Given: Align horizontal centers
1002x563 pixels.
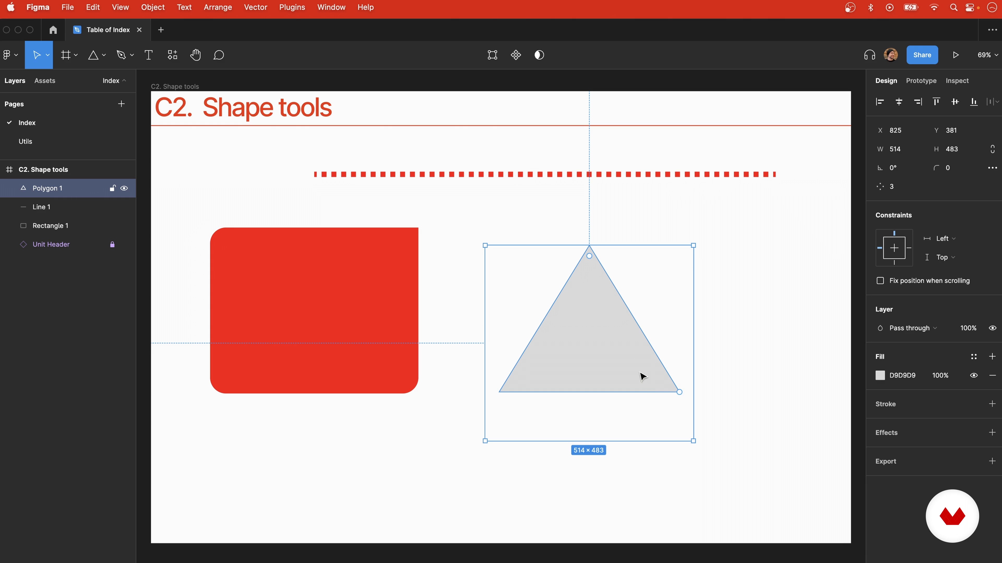Looking at the screenshot, I should pos(898,102).
